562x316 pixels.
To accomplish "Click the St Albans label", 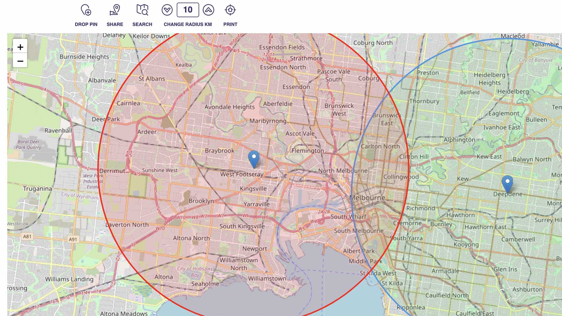I will coord(152,79).
